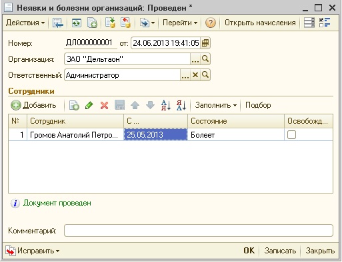Click the Добавить button

(x=33, y=105)
